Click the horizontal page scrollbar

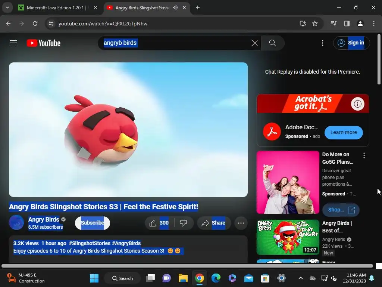[187, 266]
